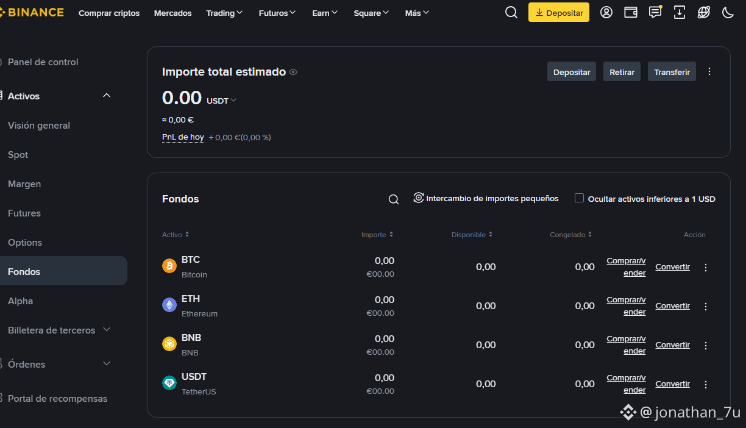Open more actions dots for BTC row
Viewport: 746px width, 428px height.
tap(706, 267)
